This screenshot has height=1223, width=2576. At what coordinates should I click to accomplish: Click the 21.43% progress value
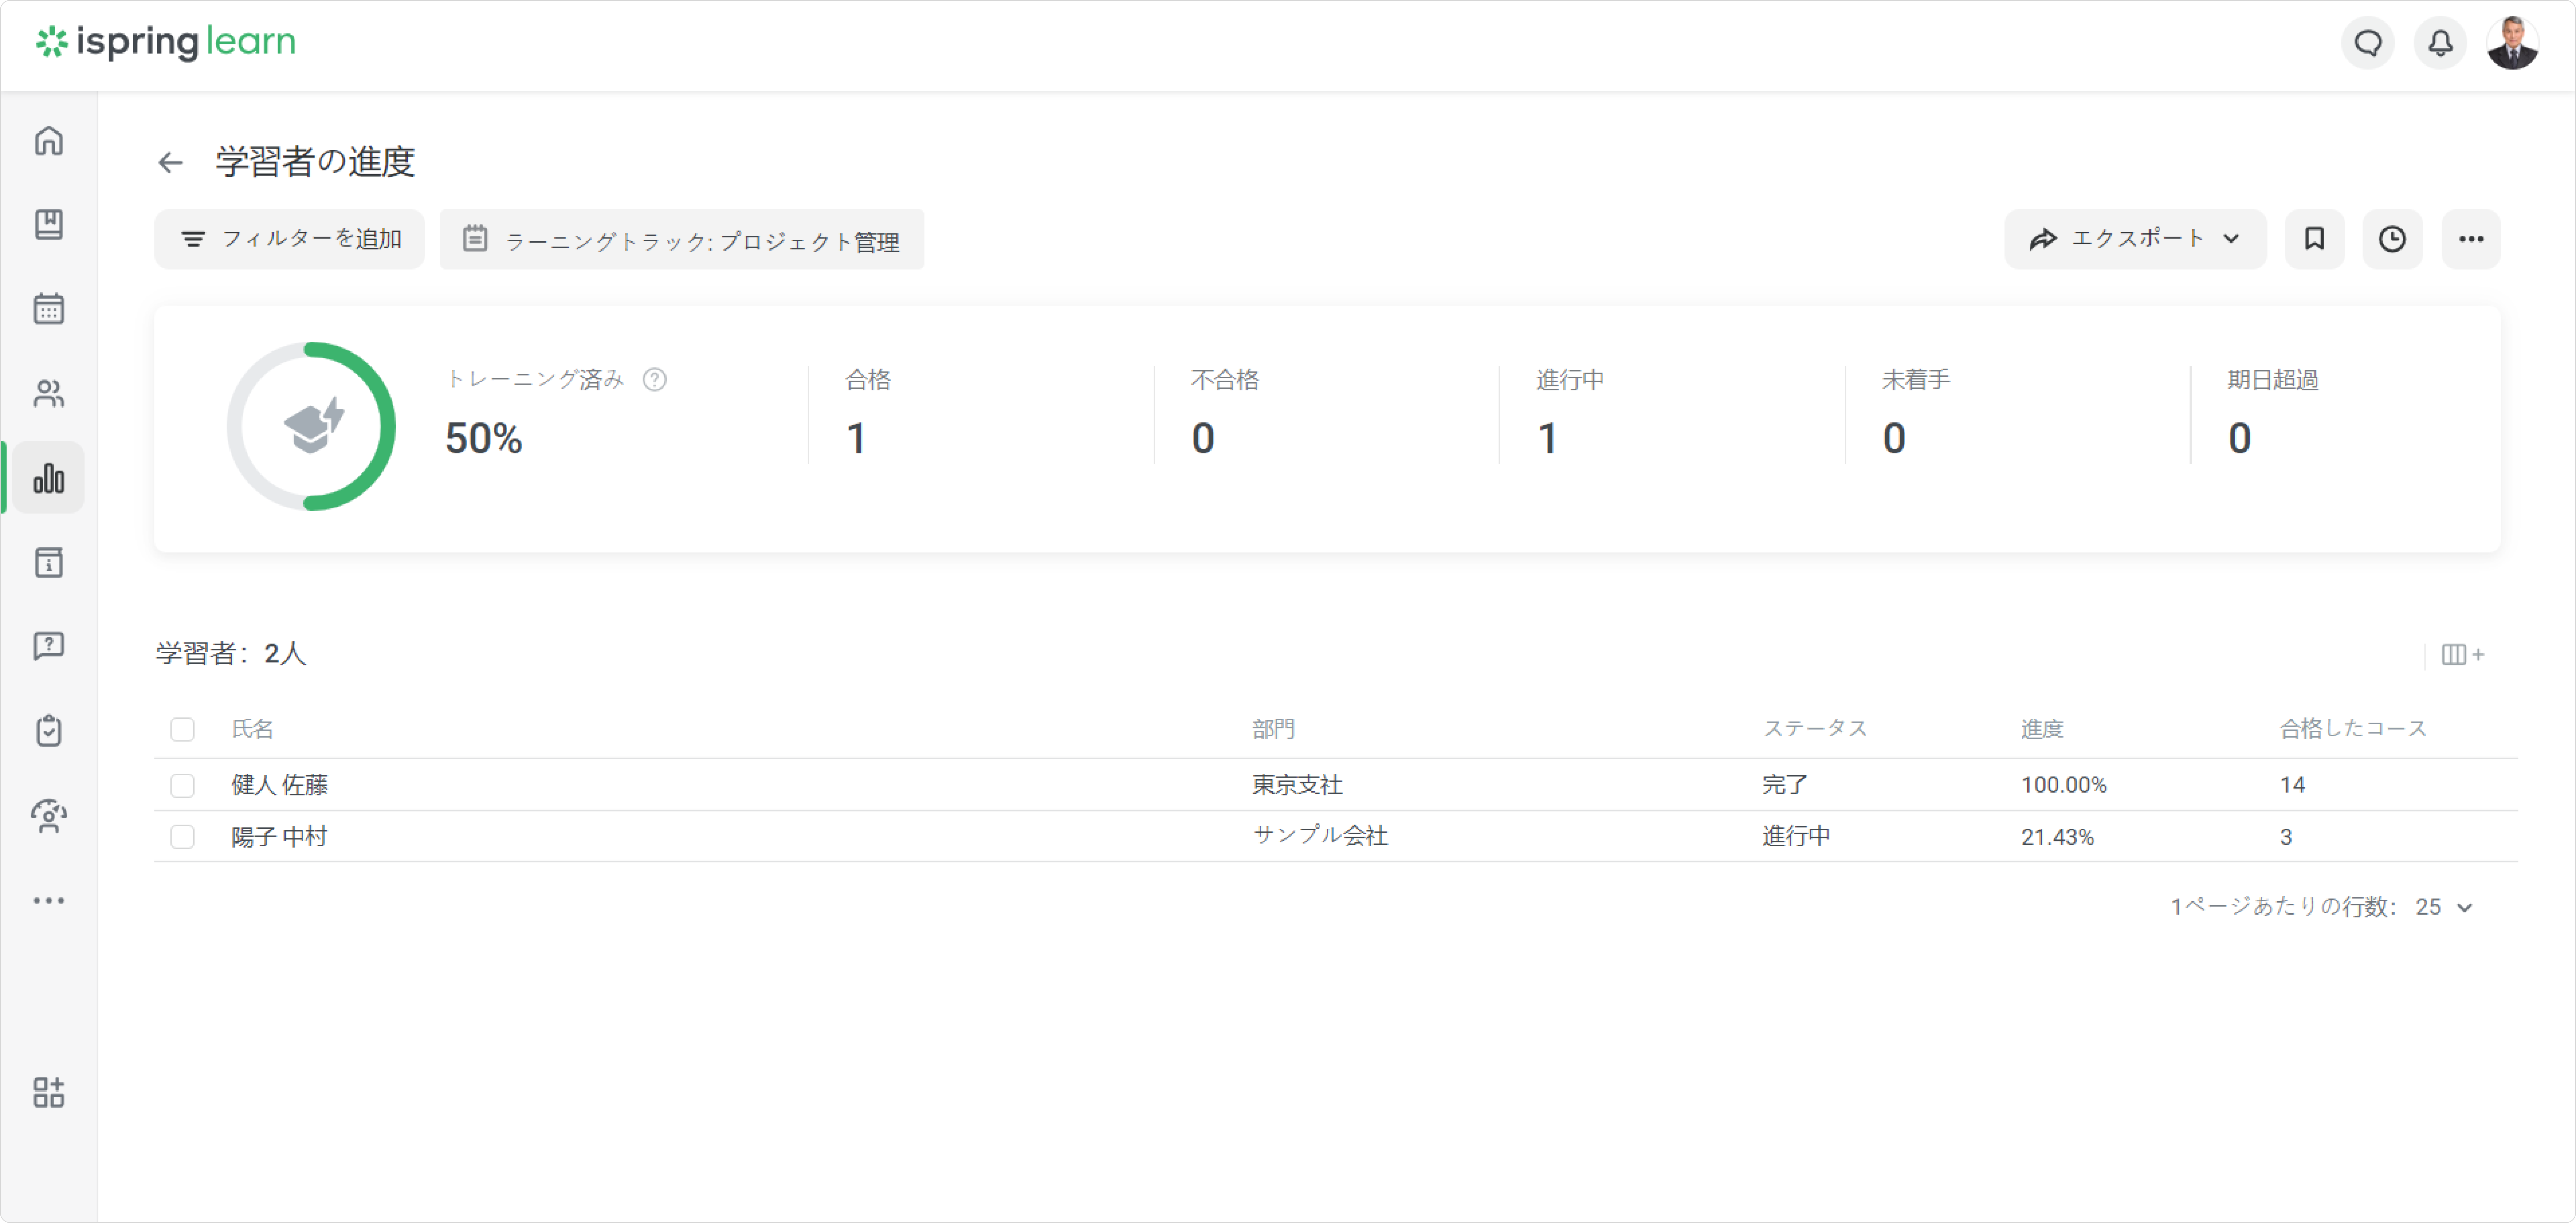[x=2057, y=837]
